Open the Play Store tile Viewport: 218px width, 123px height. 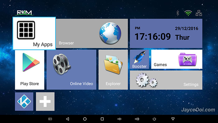30,70
